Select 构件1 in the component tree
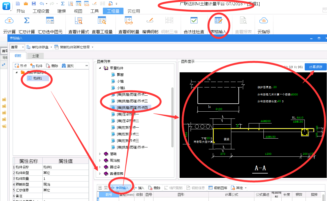Image resolution: width=327 pixels, height=201 pixels. (38, 78)
